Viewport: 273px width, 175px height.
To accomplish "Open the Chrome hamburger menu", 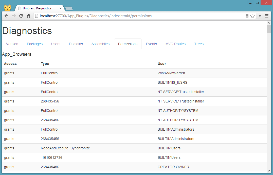I will coord(267,16).
